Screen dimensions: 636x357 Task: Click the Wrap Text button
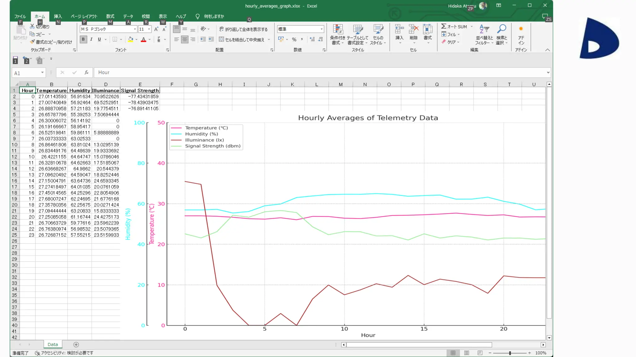coord(243,29)
